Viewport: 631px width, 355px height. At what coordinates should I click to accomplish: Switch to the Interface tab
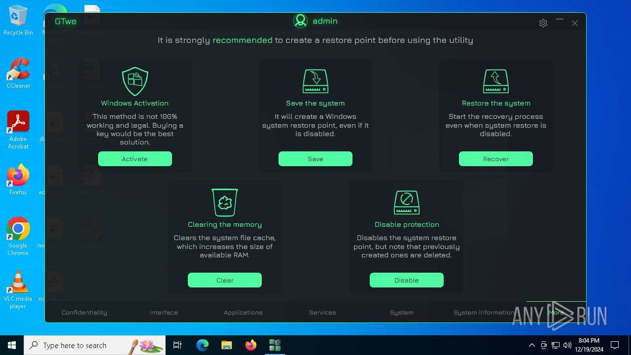(164, 313)
